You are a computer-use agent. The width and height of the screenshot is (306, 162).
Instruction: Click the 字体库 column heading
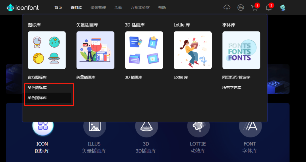coord(229,25)
